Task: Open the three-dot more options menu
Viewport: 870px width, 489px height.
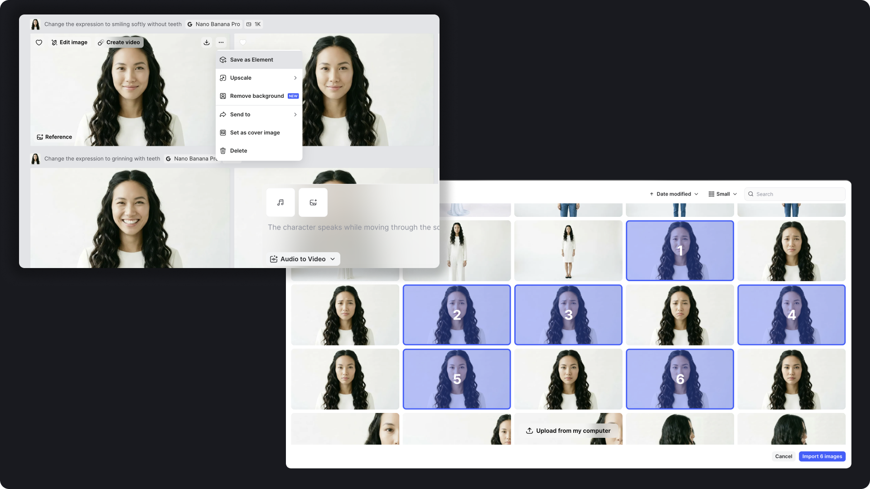Action: pos(221,43)
